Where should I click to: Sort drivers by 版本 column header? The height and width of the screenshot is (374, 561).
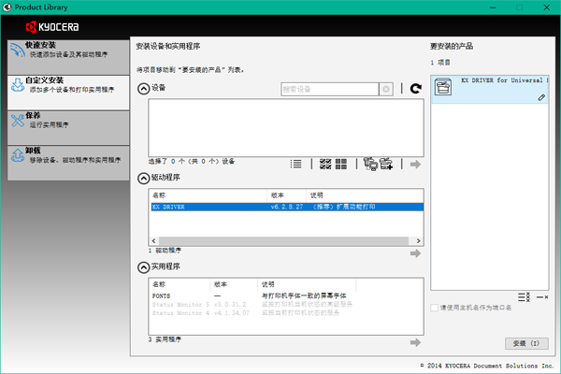(287, 195)
